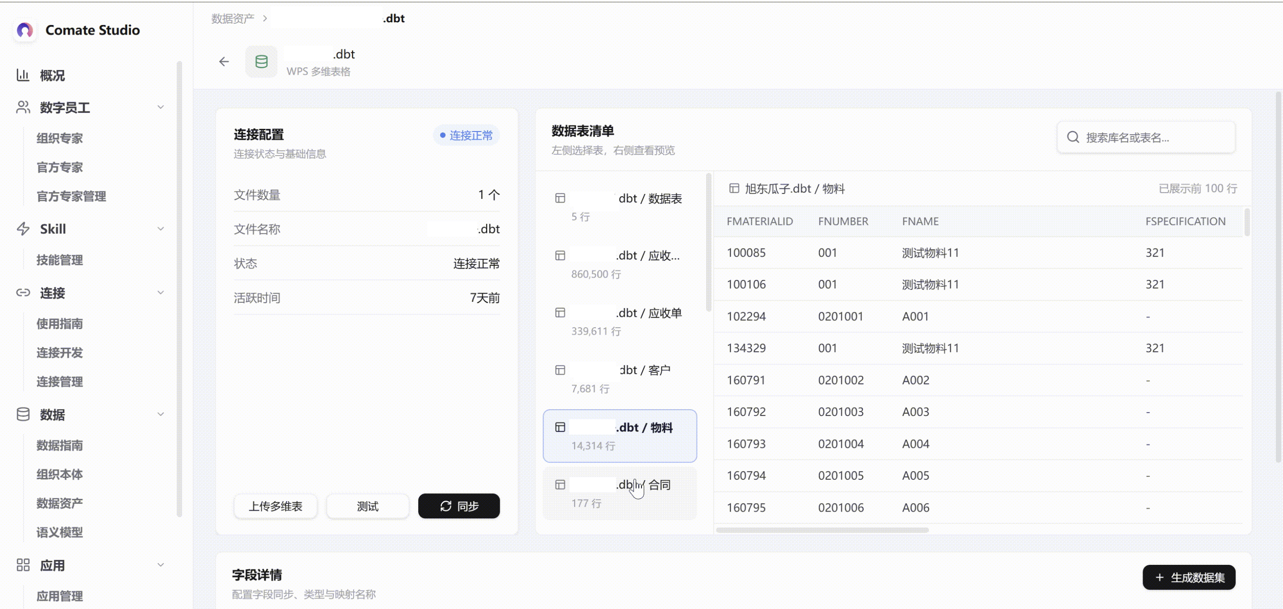The width and height of the screenshot is (1283, 609).
Task: Click the 数据资产 breadcrumb link
Action: [x=233, y=18]
